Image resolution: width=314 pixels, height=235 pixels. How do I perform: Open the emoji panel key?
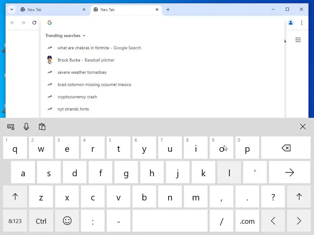click(67, 221)
